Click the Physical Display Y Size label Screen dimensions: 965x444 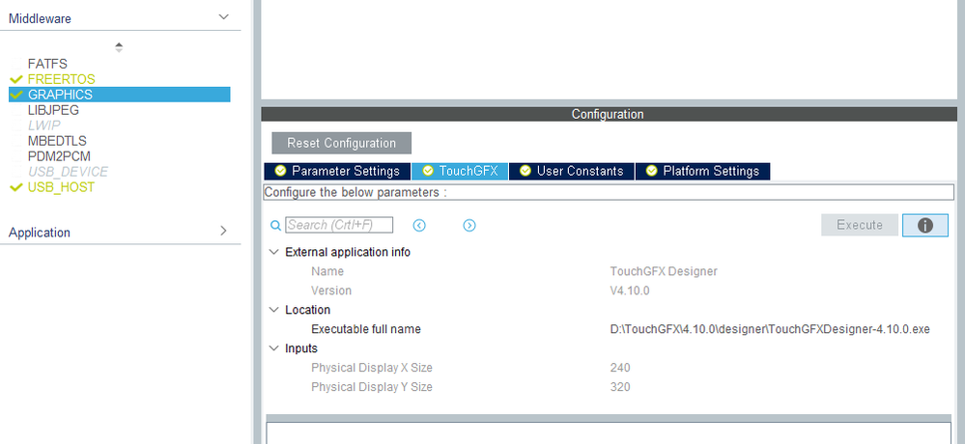372,387
